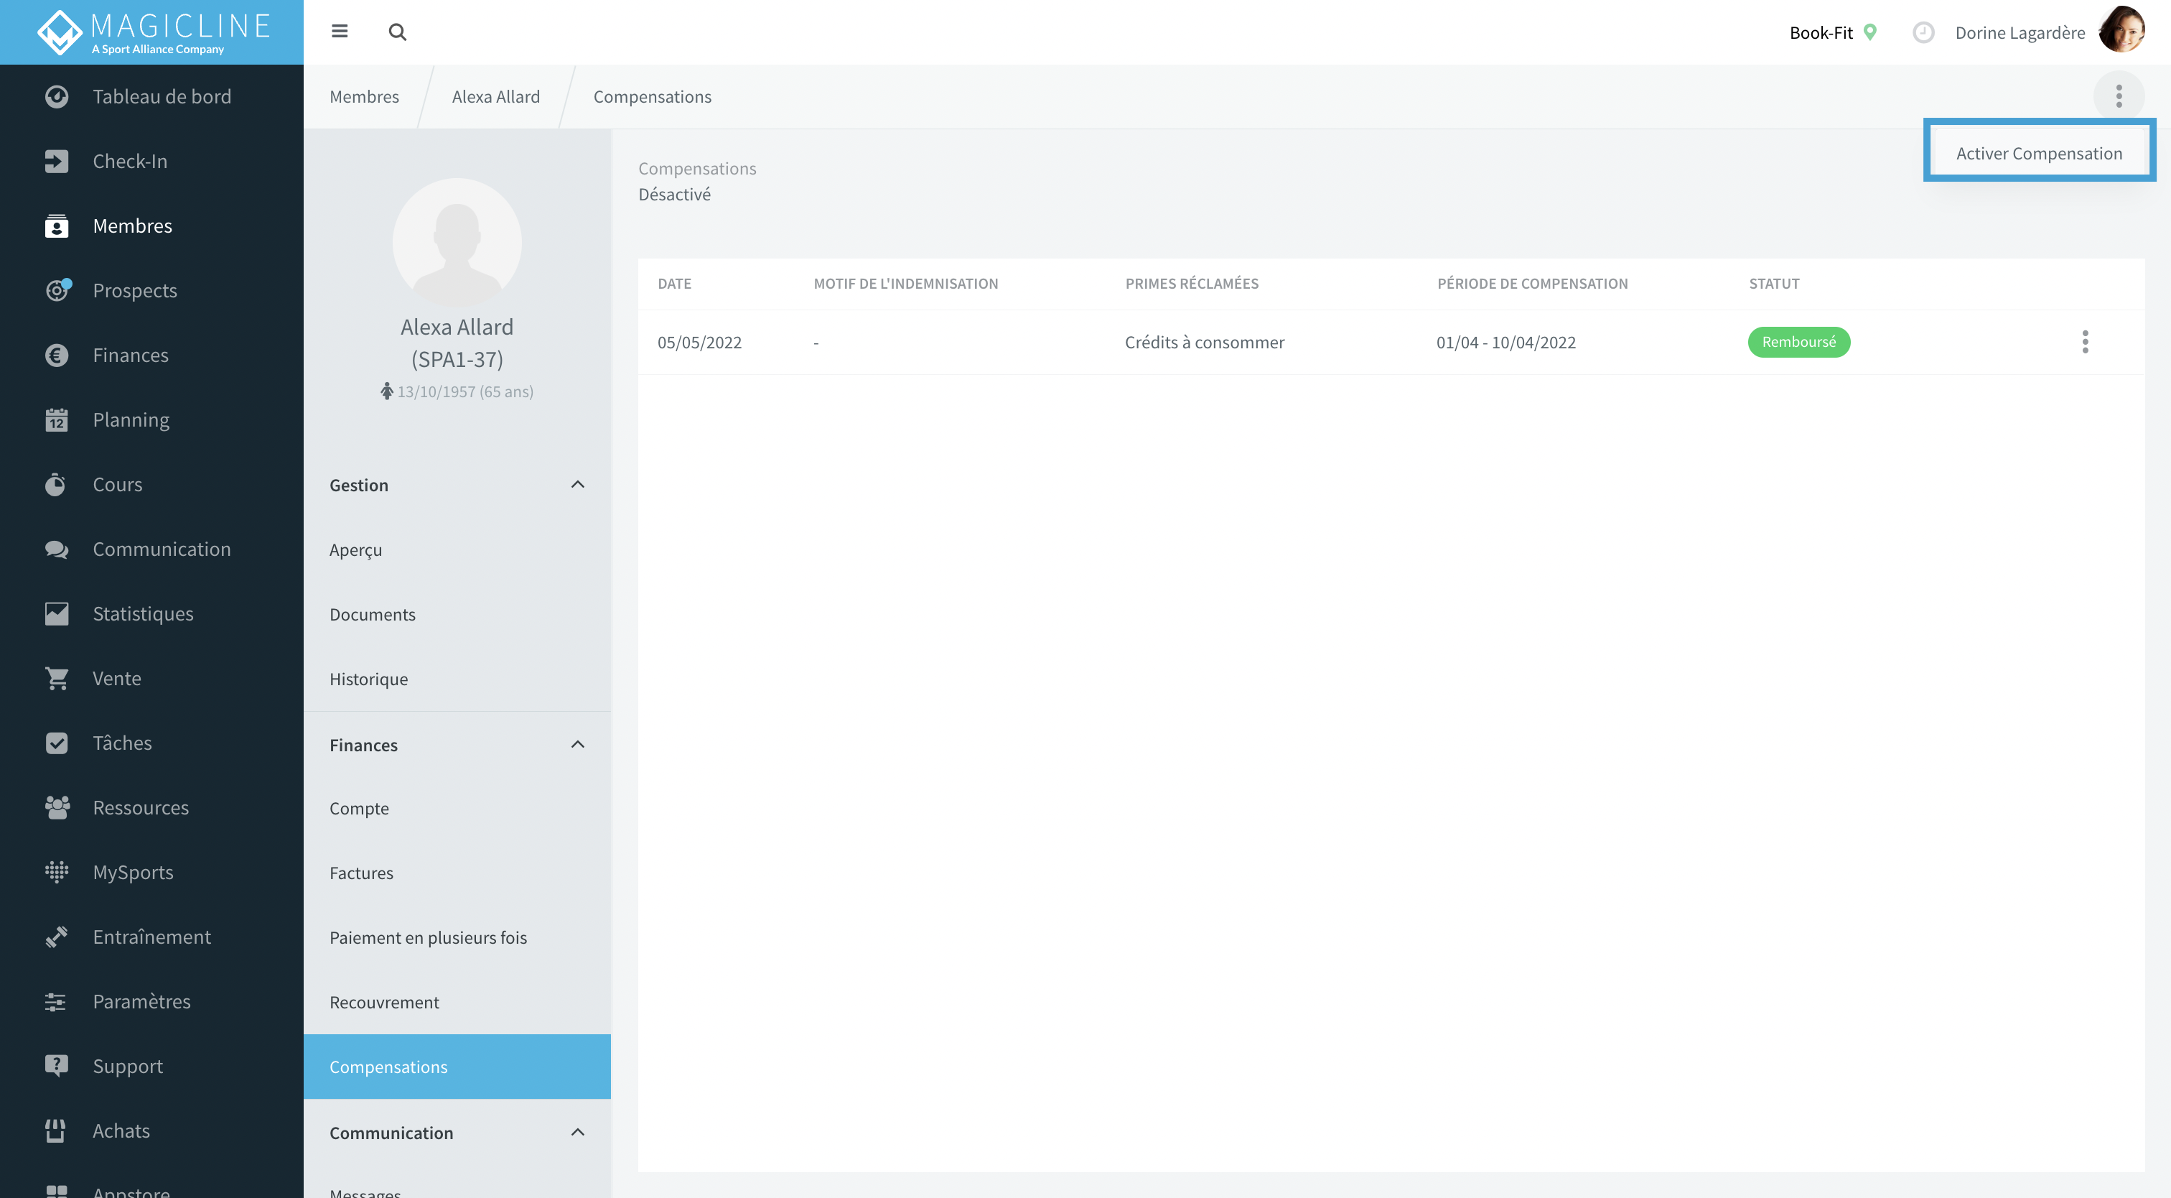
Task: Click the Book-Fit location pin icon
Action: [1870, 32]
